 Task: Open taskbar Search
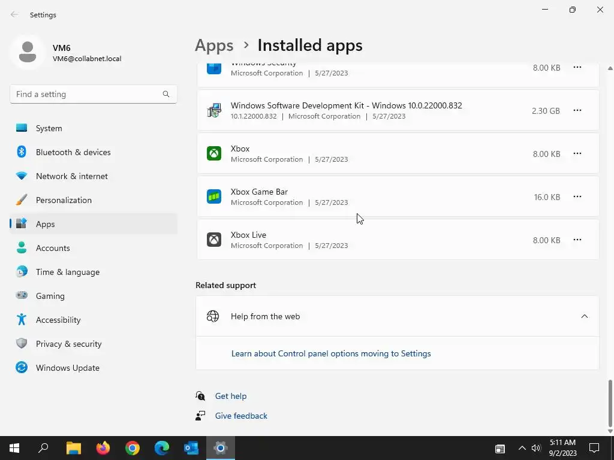pos(43,448)
